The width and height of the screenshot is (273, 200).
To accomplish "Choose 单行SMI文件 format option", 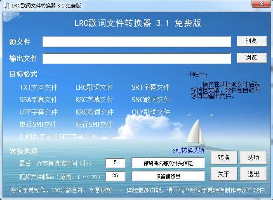I will [x=38, y=124].
